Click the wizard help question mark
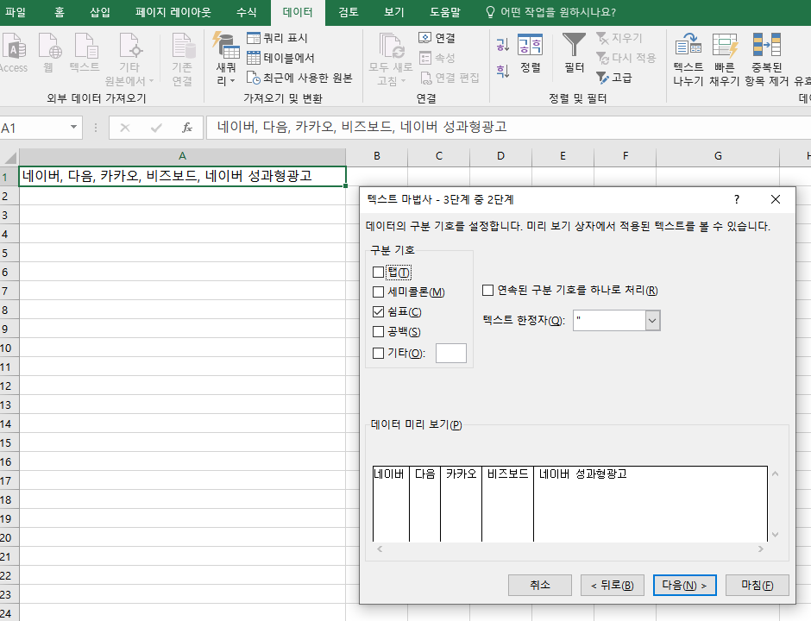Image resolution: width=811 pixels, height=621 pixels. click(737, 199)
